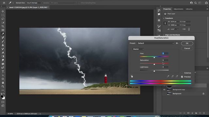Screen dimensions: 209x117
Task: Open the Eyedropper tool preset picker arrow
Action: (x=13, y=3)
